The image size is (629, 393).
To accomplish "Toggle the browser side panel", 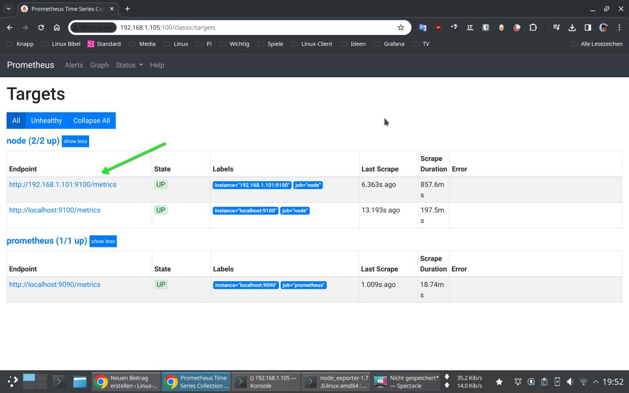I will point(588,28).
